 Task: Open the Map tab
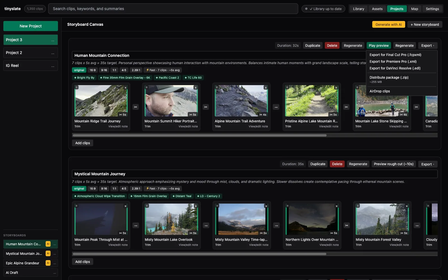tap(414, 9)
